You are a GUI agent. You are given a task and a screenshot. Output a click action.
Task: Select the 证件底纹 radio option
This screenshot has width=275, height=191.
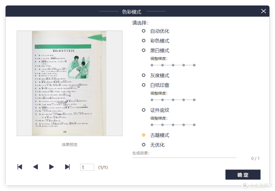click(144, 110)
